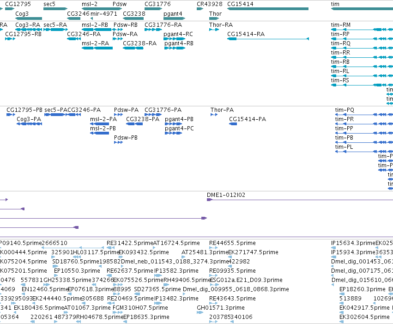Select the tim-RP transcript label
The width and height of the screenshot is (393, 324).
pyautogui.click(x=340, y=34)
